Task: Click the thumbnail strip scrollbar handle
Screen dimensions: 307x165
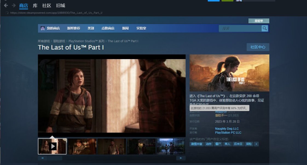Action: (55, 158)
